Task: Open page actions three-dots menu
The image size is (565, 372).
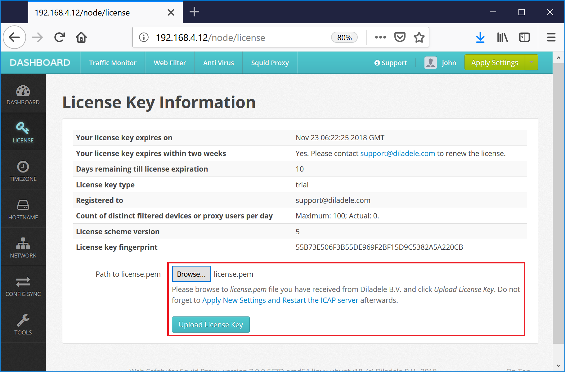Action: point(380,38)
